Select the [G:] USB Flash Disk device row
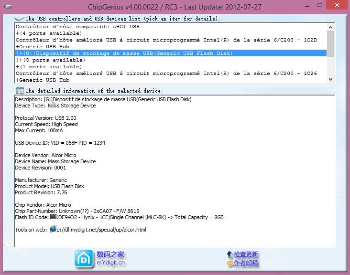The image size is (350, 275). (171, 53)
